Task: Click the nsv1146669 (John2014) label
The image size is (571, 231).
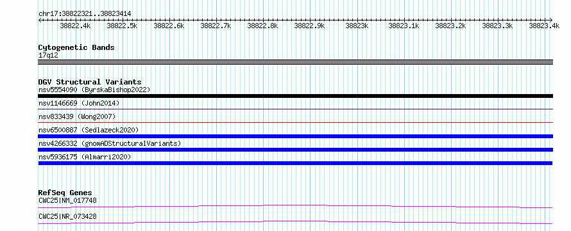Action: point(79,103)
